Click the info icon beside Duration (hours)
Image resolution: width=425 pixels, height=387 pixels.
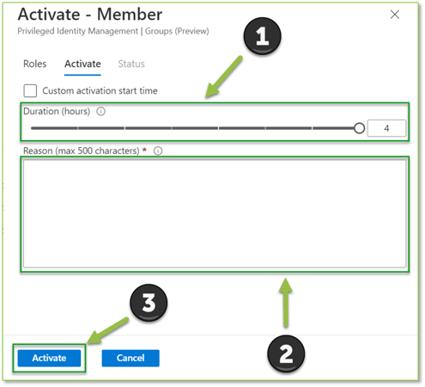[x=100, y=111]
